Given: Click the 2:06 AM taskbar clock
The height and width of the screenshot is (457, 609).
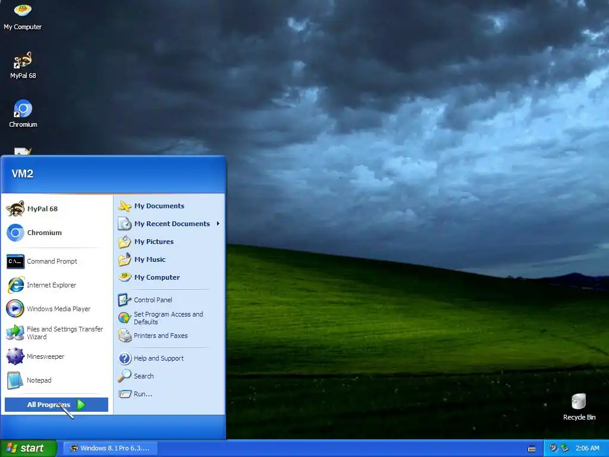Looking at the screenshot, I should (x=587, y=448).
